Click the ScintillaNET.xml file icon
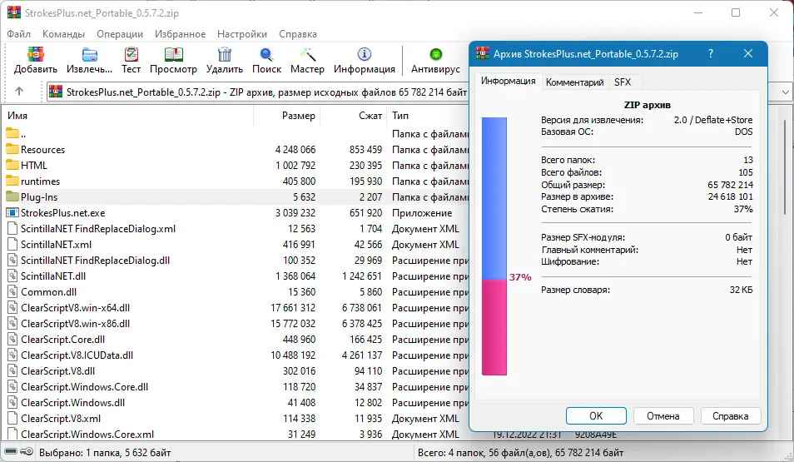794x462 pixels. (x=12, y=244)
